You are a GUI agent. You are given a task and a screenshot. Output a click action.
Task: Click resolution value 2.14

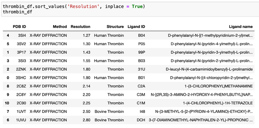tap(87, 86)
